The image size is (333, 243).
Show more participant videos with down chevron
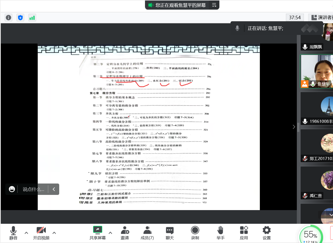(x=331, y=215)
